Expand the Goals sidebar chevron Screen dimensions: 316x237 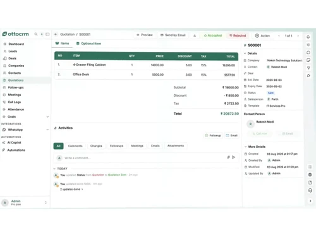pyautogui.click(x=47, y=117)
